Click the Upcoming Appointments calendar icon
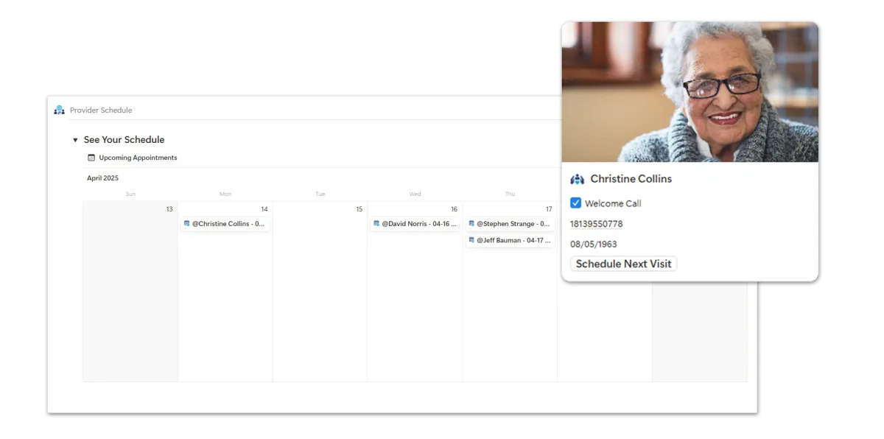 coord(91,158)
